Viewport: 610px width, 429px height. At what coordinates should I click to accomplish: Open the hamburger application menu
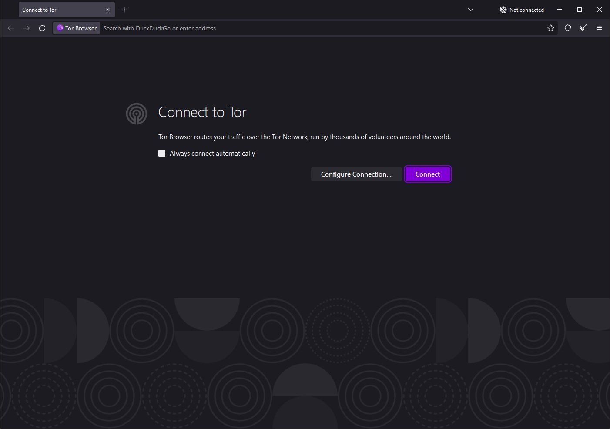click(599, 28)
